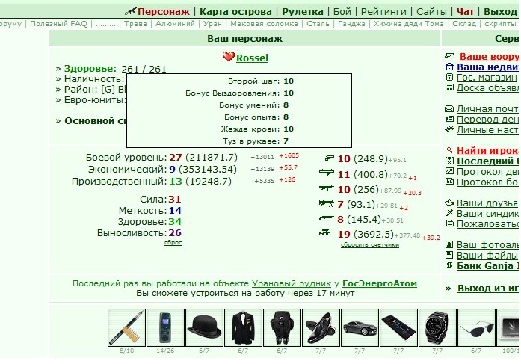Click the weapon skill icon for 19 (3692.5)
521x364 pixels.
pyautogui.click(x=327, y=232)
